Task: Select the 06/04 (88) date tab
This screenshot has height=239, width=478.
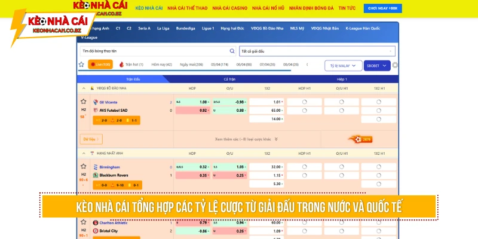Action: [244, 65]
